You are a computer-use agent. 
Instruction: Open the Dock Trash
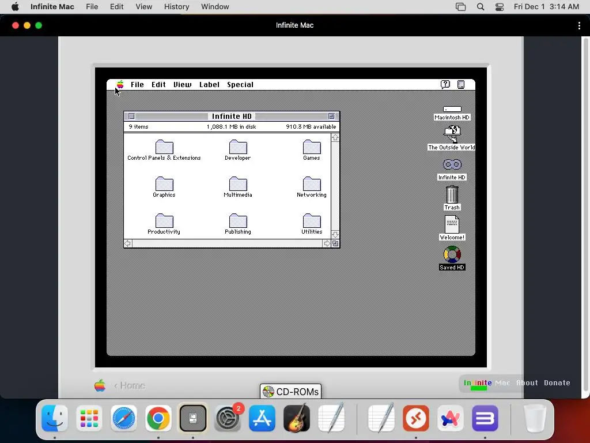pos(535,418)
